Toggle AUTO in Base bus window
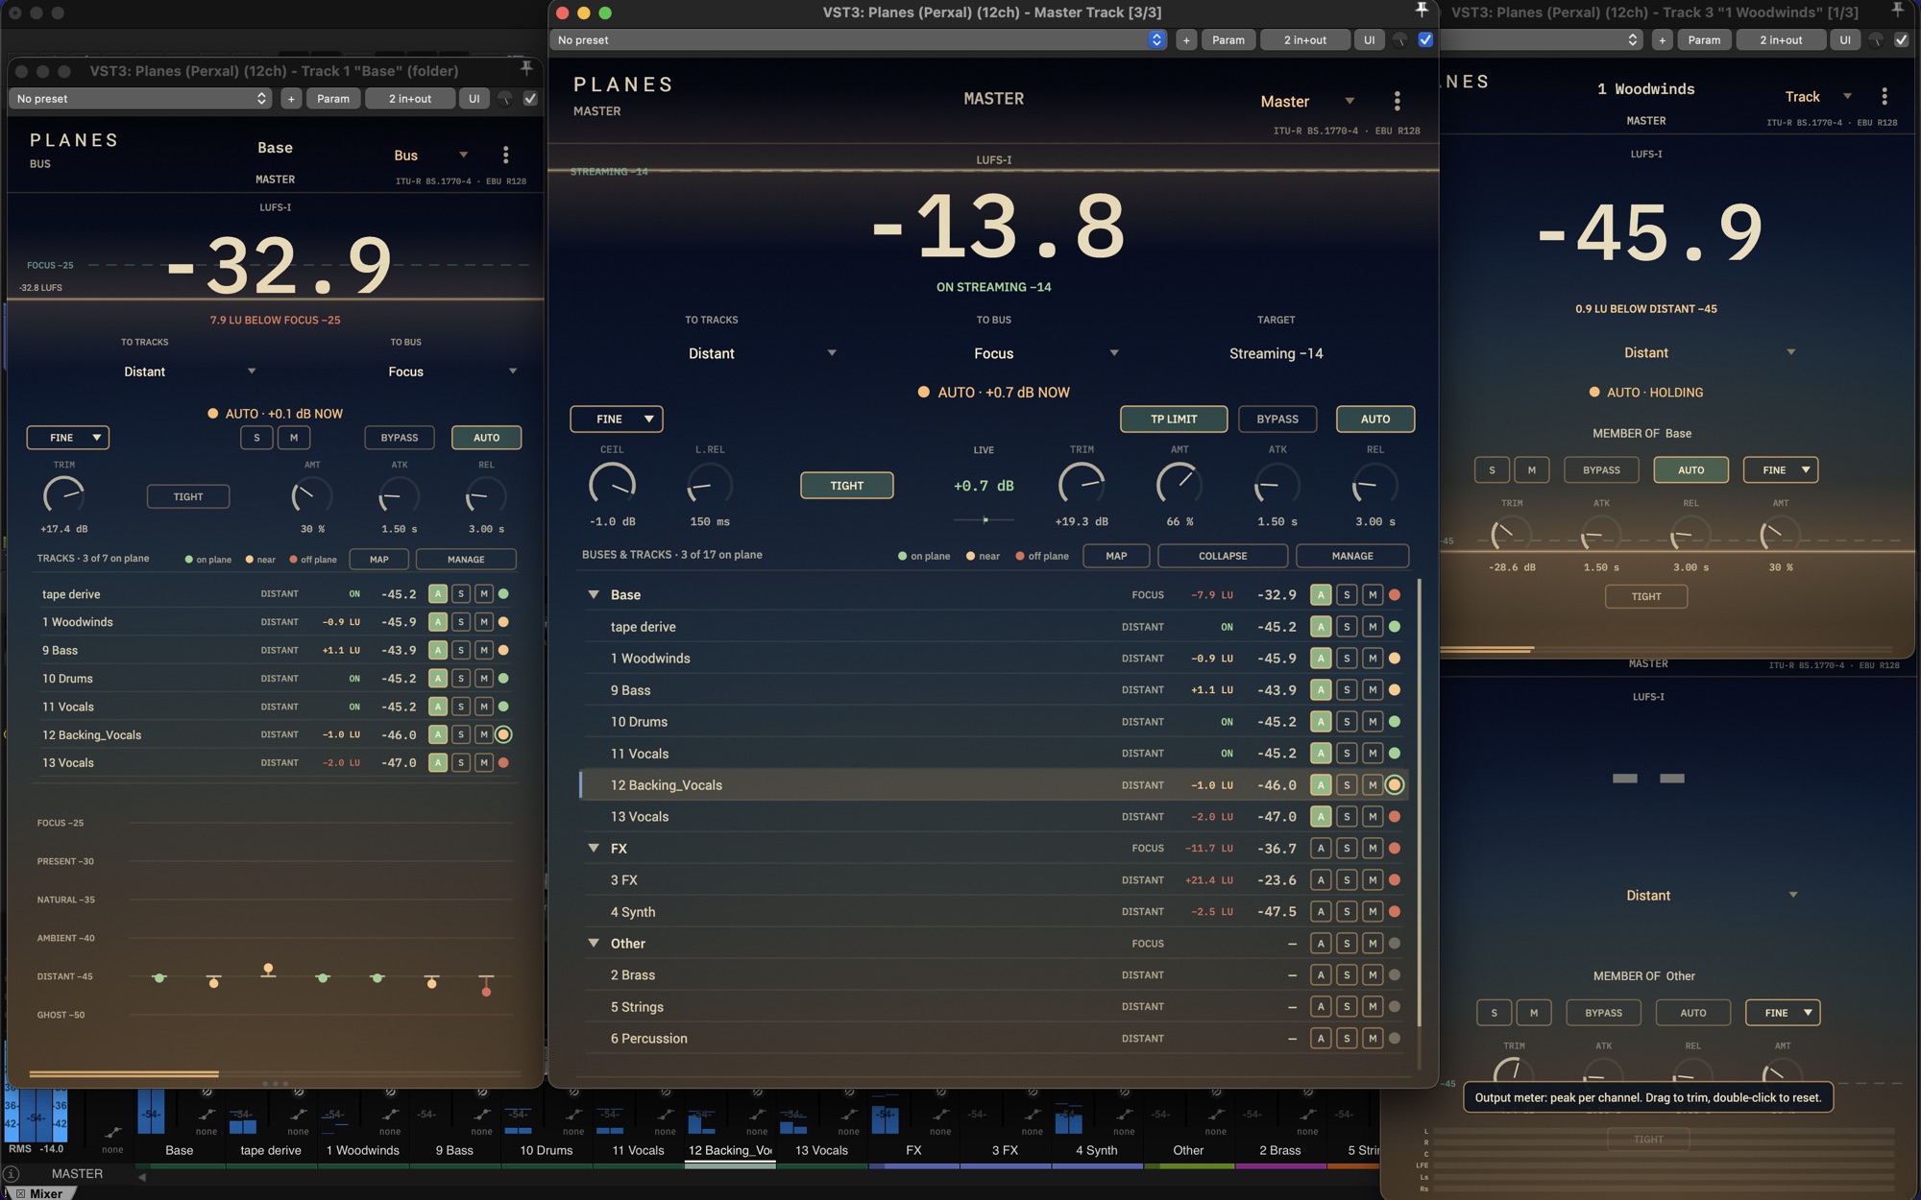Screen dimensions: 1921x1200 click(x=486, y=438)
